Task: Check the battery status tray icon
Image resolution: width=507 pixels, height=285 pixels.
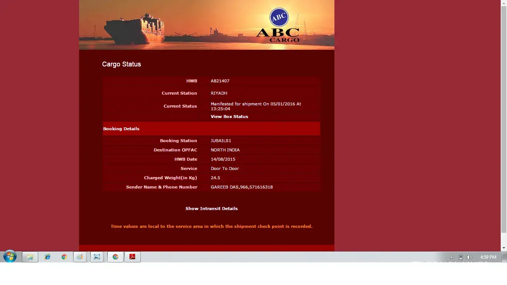Action: (x=461, y=257)
